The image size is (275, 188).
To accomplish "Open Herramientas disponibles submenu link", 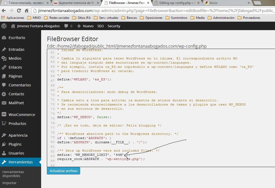I will [13, 174].
